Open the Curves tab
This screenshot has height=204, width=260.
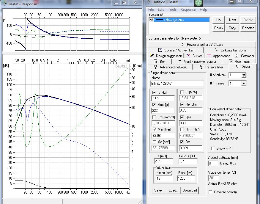coord(194,56)
